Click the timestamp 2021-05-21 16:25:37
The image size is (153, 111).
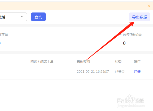(x=93, y=72)
